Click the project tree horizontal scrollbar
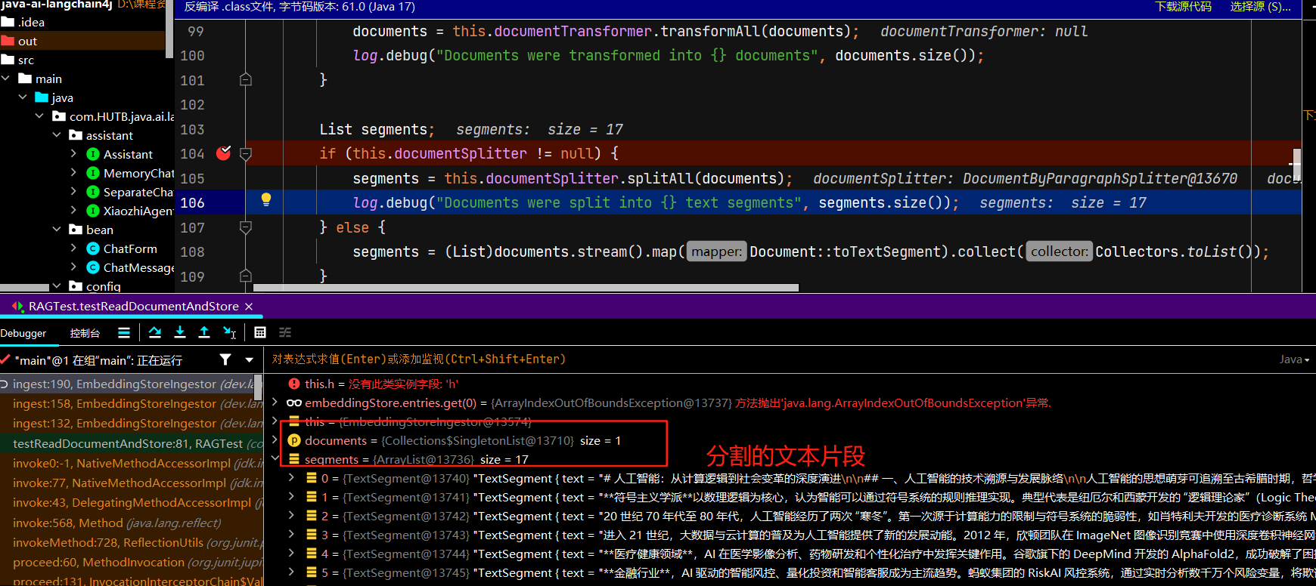Screen dimensions: 1316x586 24,288
